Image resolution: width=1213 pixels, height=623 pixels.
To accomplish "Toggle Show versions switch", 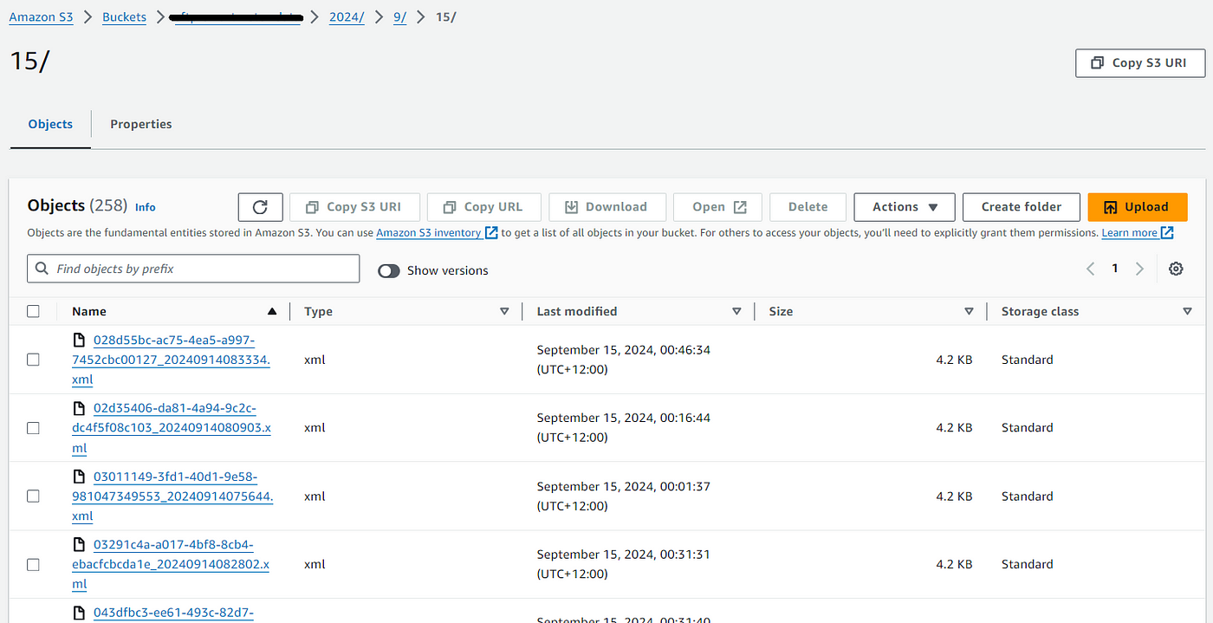I will pyautogui.click(x=389, y=270).
